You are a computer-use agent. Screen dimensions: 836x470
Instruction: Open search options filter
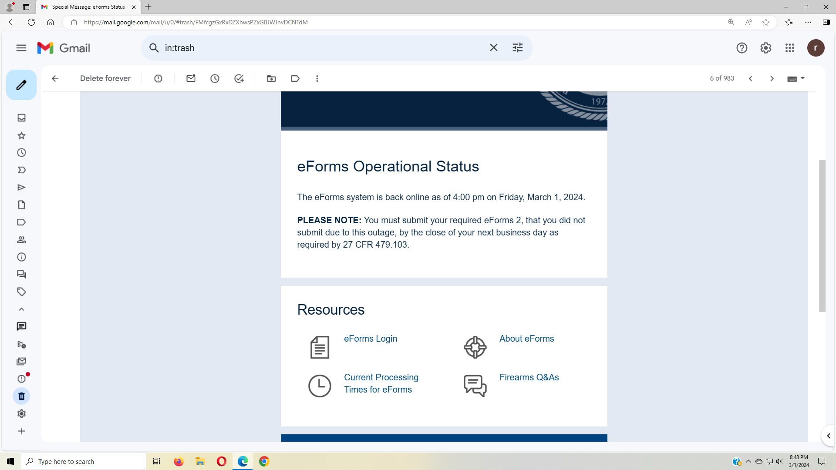[517, 48]
